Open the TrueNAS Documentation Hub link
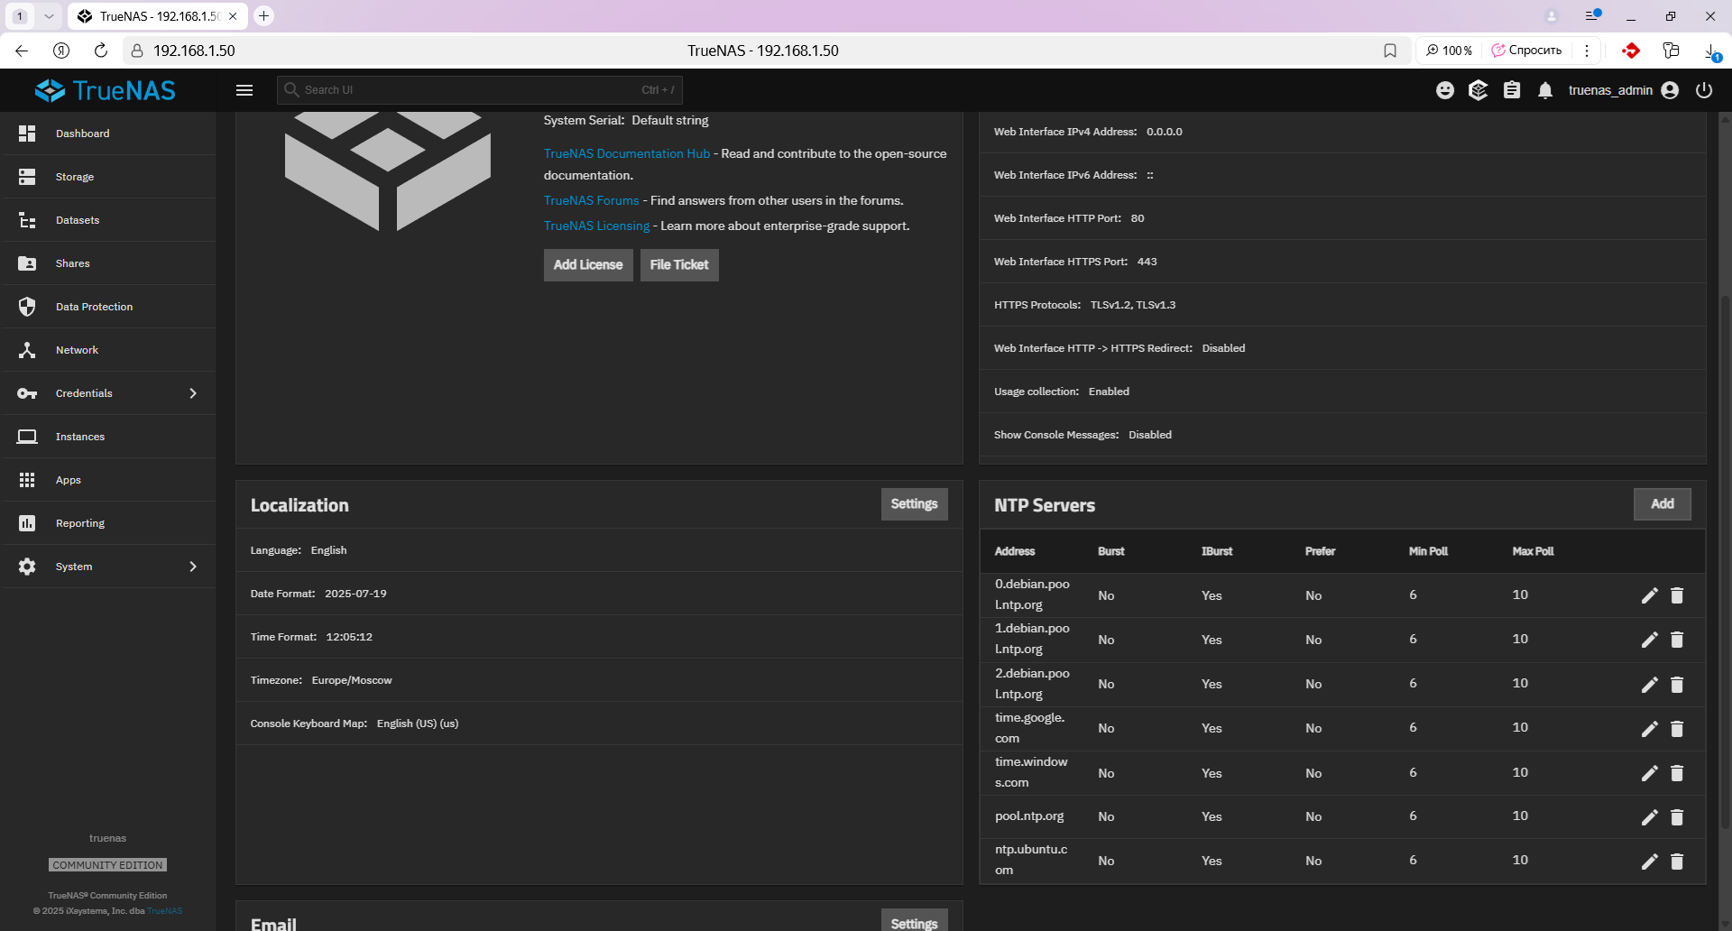The image size is (1732, 931). click(627, 154)
